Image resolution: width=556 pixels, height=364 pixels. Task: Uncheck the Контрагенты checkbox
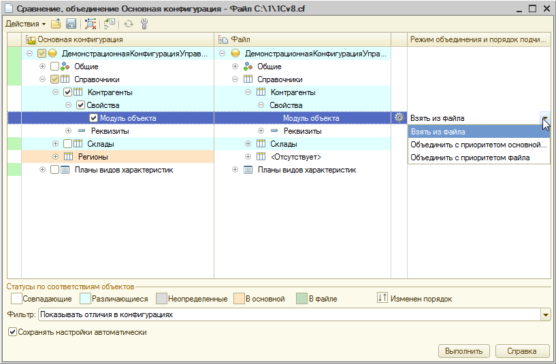[x=68, y=92]
